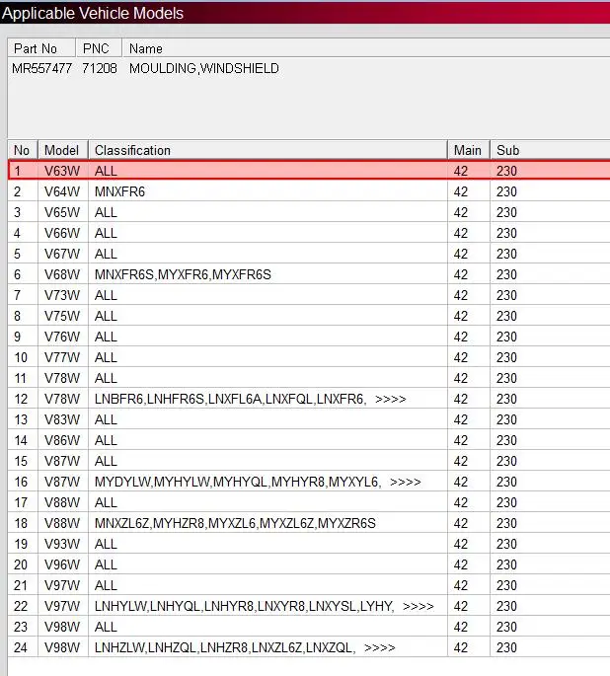Expand >>>> on the LNHZLW classification row

click(x=379, y=647)
